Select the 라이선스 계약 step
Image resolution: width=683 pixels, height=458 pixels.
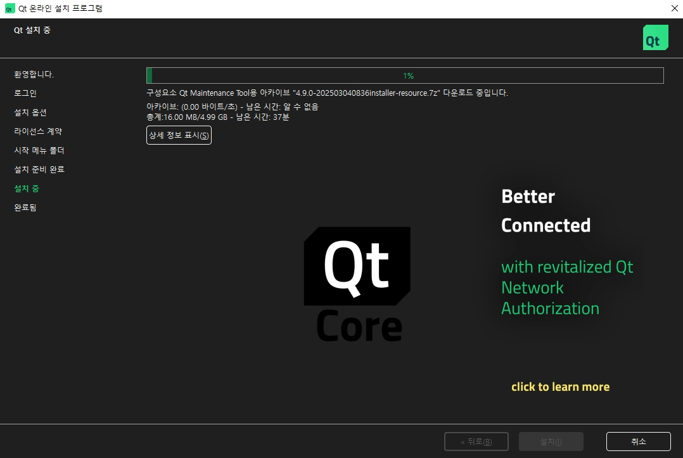tap(38, 131)
